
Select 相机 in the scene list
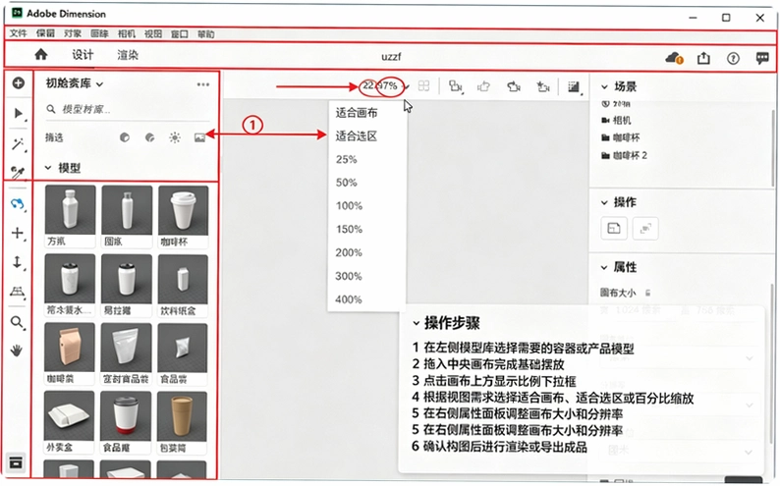(616, 120)
